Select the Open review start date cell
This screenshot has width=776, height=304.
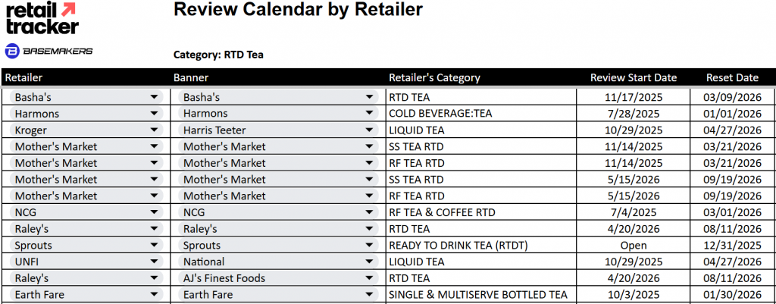pyautogui.click(x=633, y=246)
